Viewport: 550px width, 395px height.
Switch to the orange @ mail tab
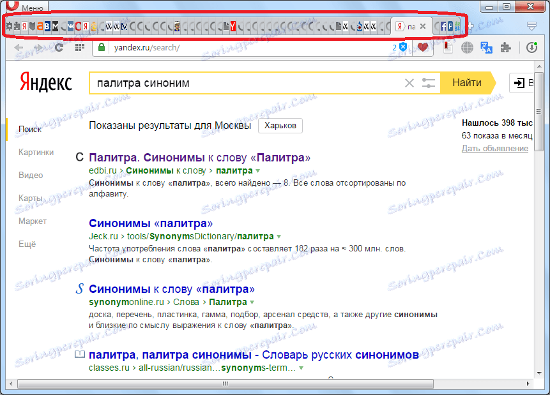click(93, 26)
